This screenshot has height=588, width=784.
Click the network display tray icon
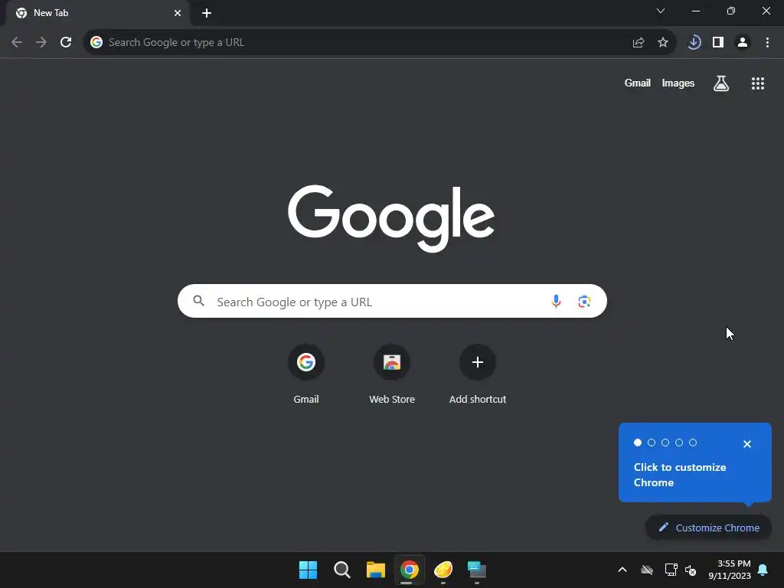click(671, 570)
